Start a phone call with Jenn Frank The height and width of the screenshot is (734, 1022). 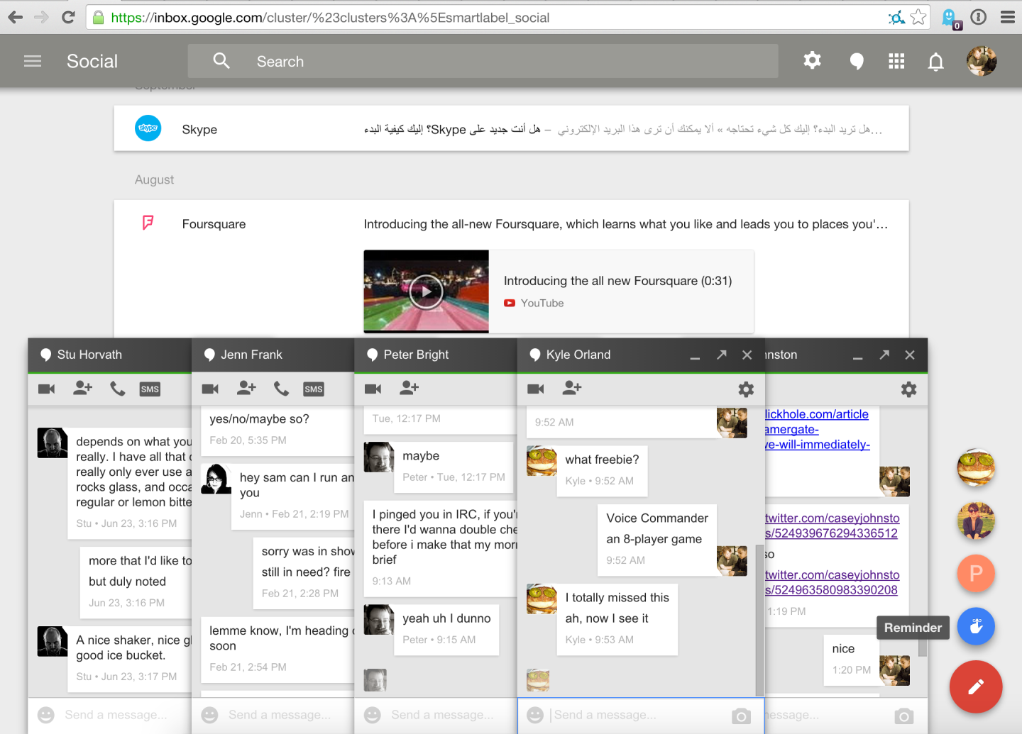[281, 389]
